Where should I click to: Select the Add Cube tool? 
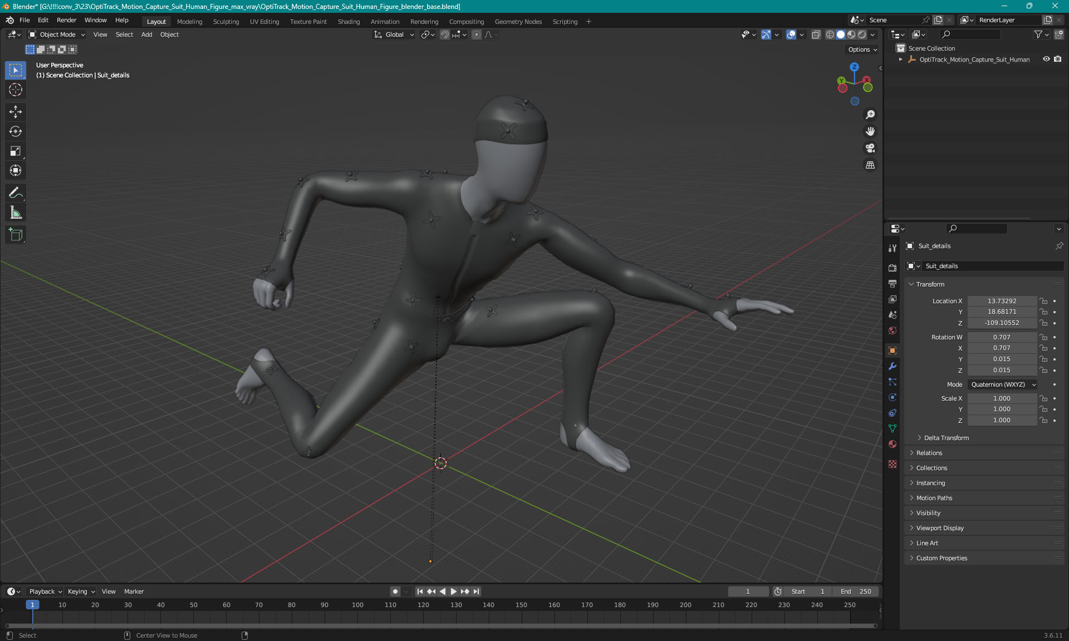point(16,235)
